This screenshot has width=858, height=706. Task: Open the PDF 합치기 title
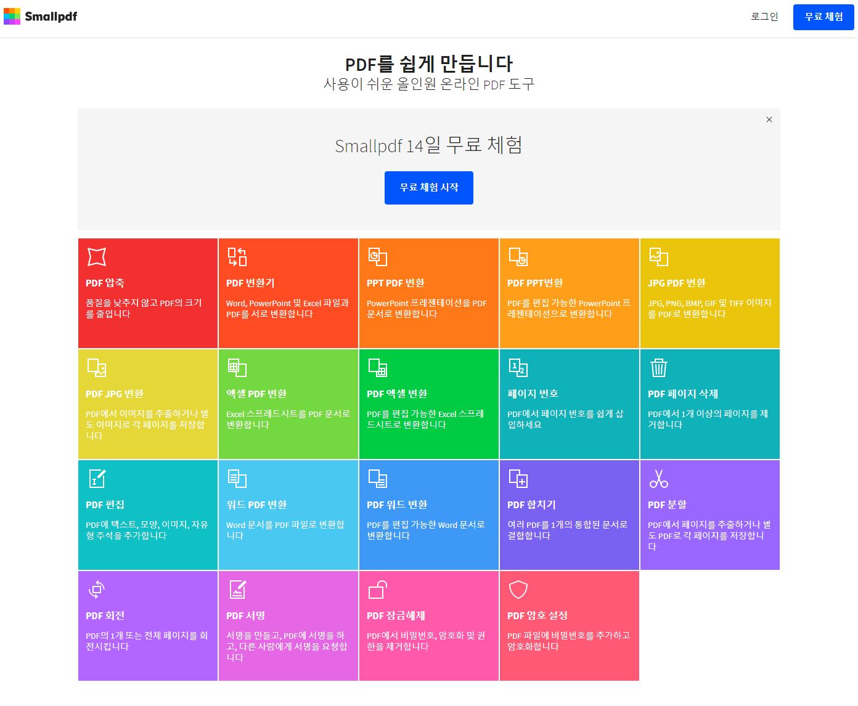tap(531, 505)
